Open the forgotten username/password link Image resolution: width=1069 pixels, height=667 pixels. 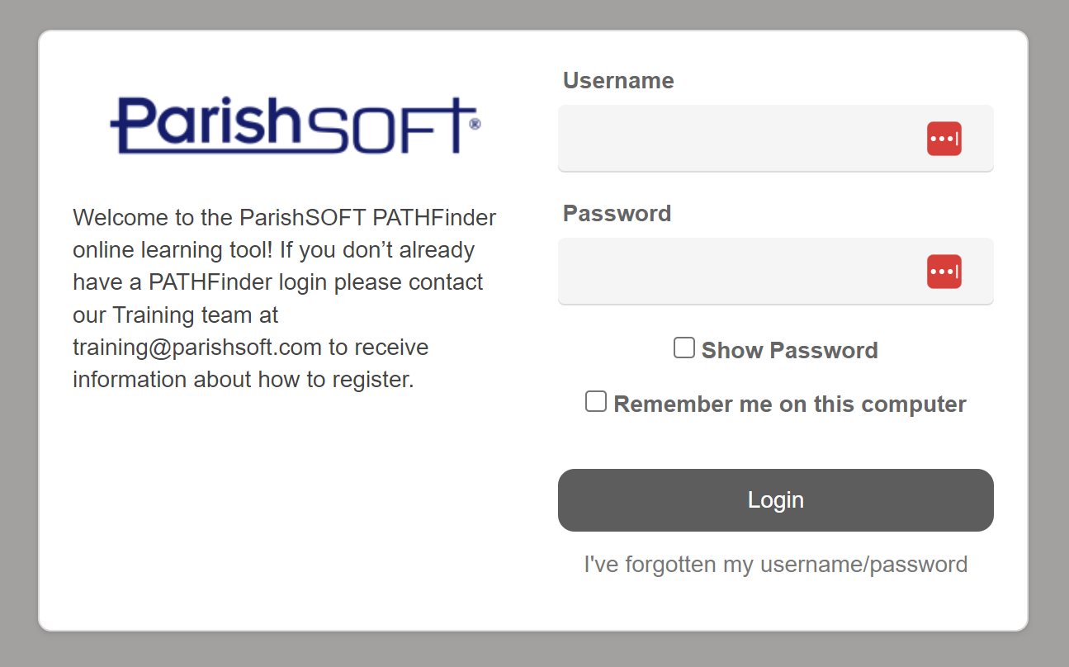click(775, 565)
